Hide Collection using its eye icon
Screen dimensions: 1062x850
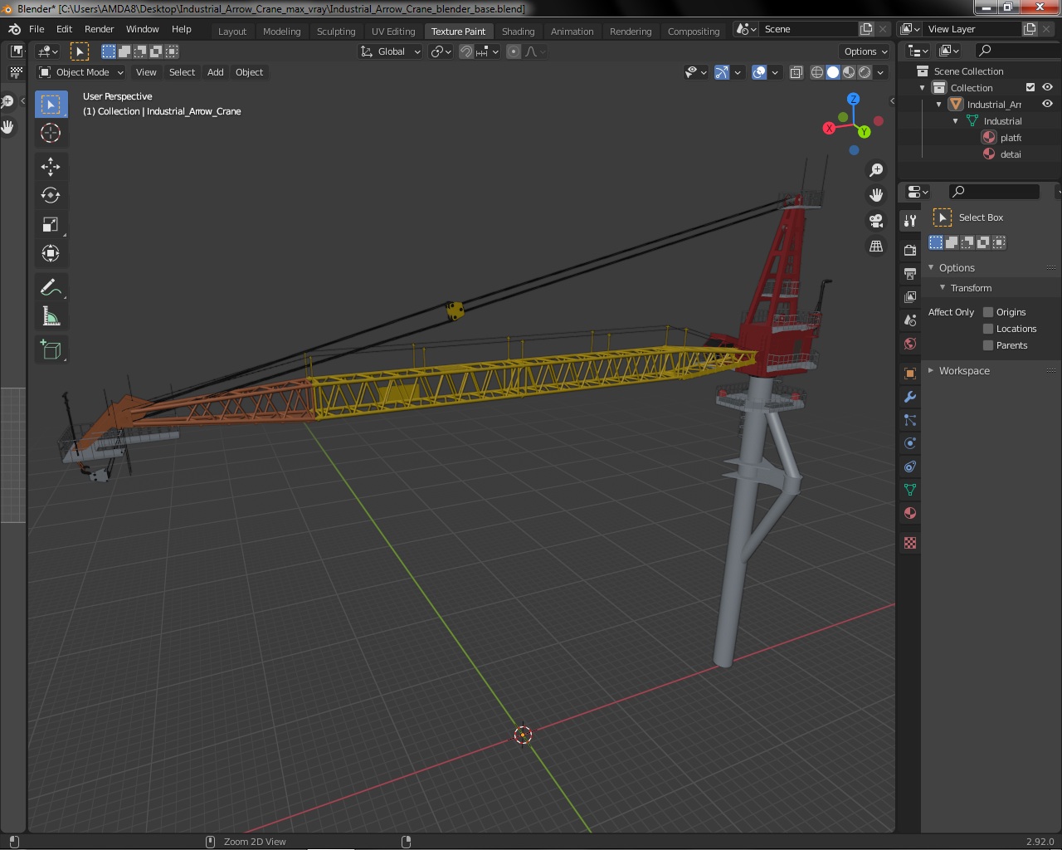pos(1047,87)
